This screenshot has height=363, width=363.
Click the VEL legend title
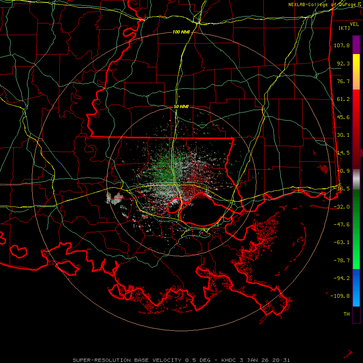(354, 24)
